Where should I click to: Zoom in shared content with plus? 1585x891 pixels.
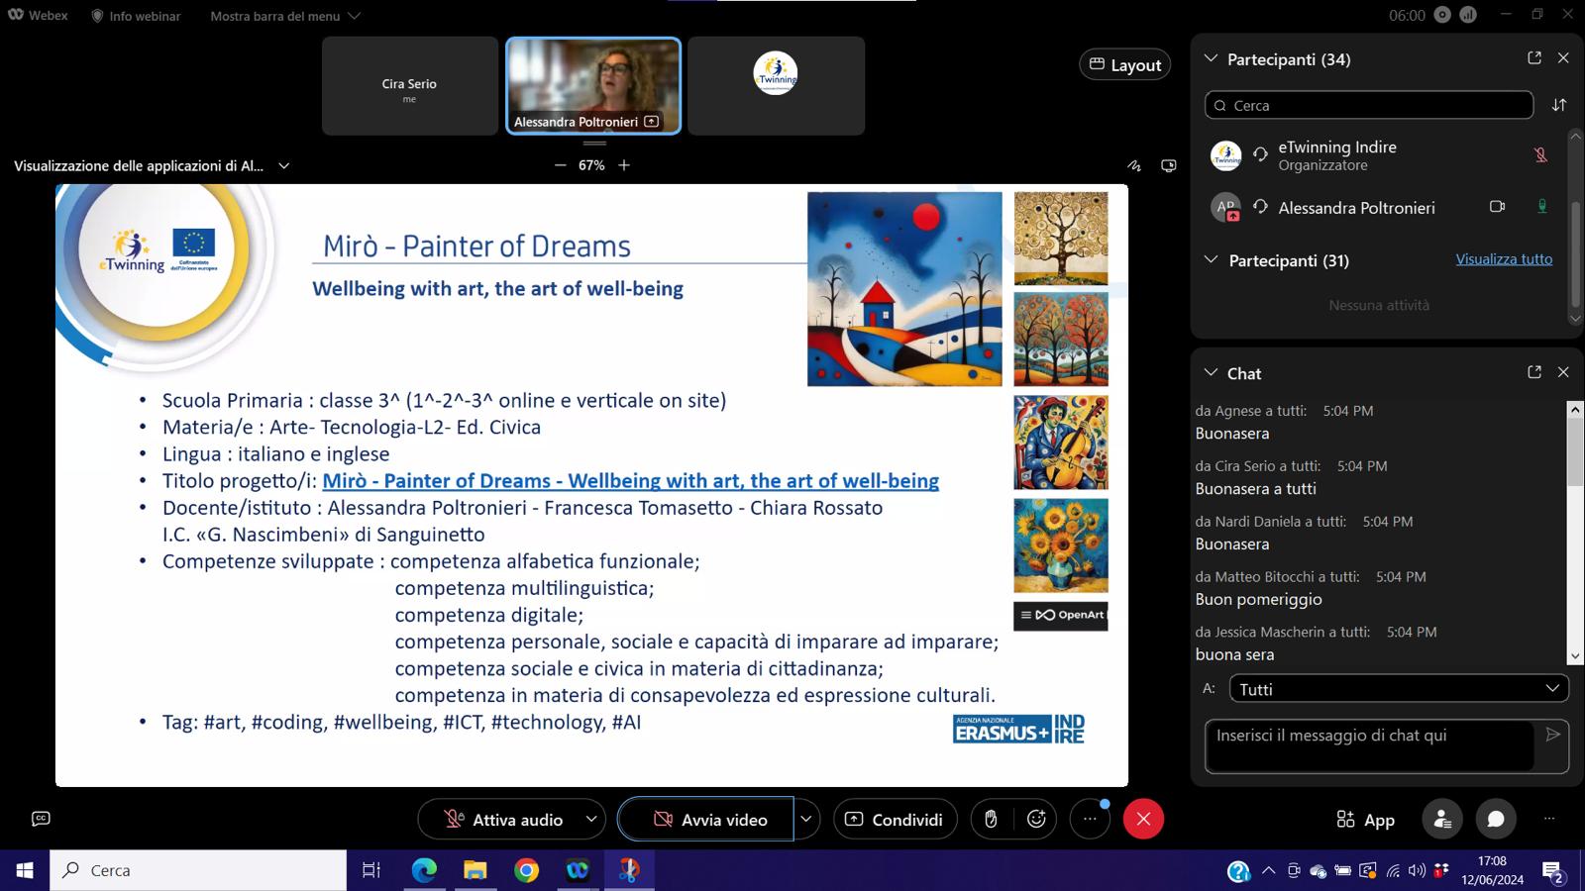pos(624,165)
